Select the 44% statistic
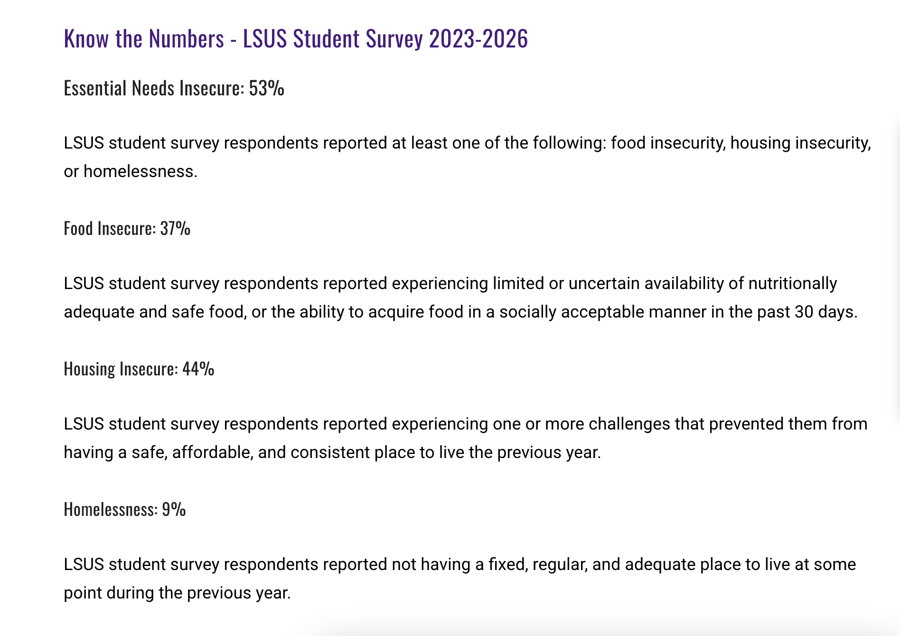 click(198, 369)
